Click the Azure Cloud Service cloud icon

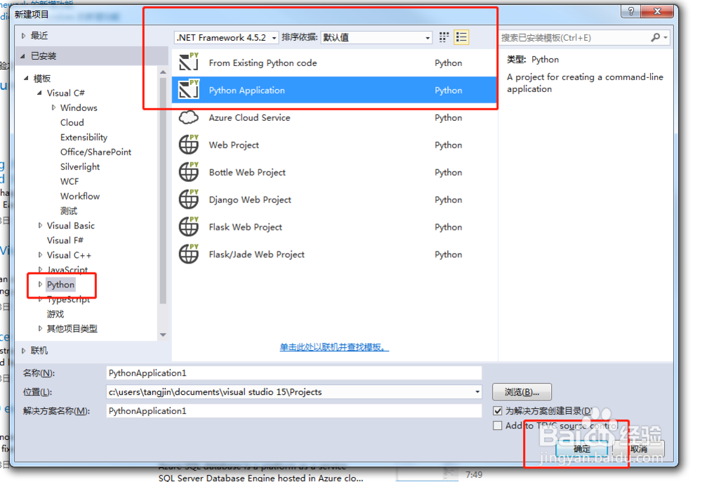(x=188, y=117)
